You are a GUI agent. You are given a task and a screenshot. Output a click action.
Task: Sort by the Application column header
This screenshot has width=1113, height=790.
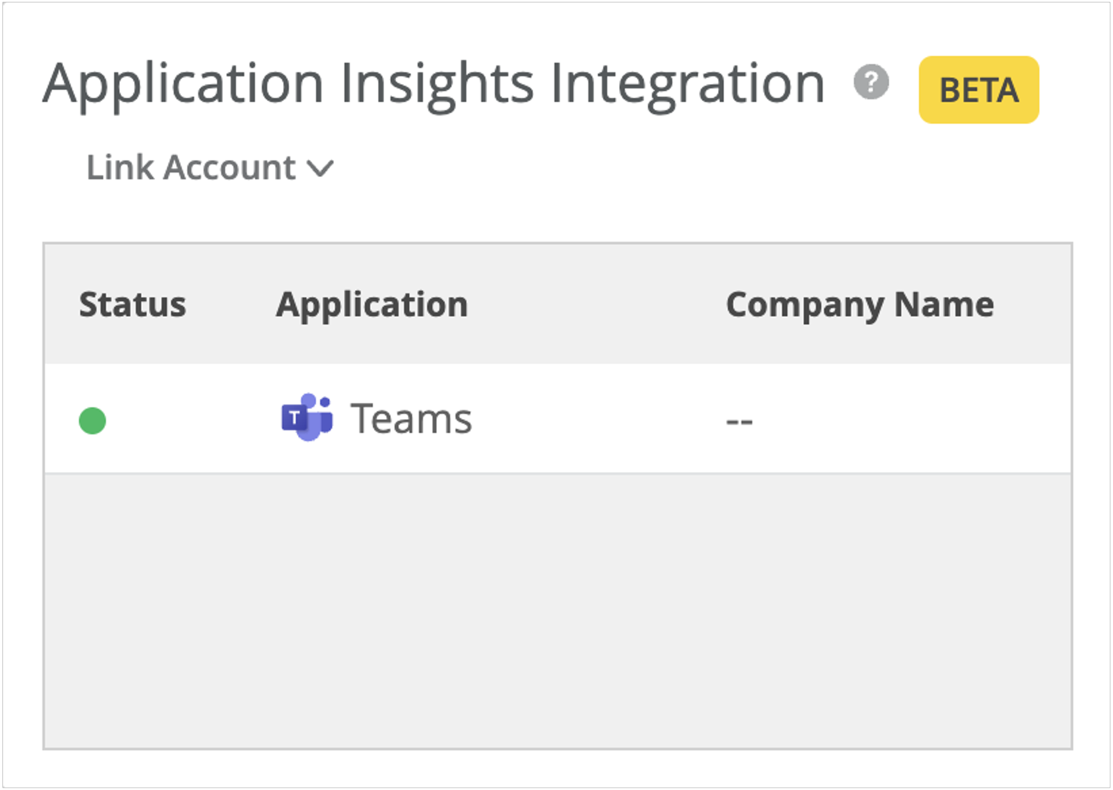pyautogui.click(x=371, y=304)
